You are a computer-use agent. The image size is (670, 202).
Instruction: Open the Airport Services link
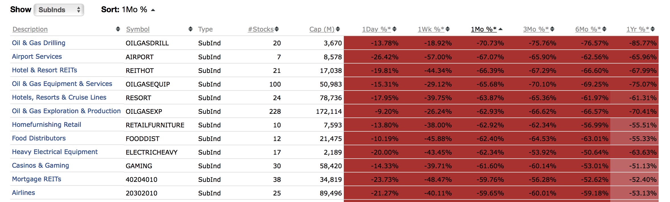[37, 56]
